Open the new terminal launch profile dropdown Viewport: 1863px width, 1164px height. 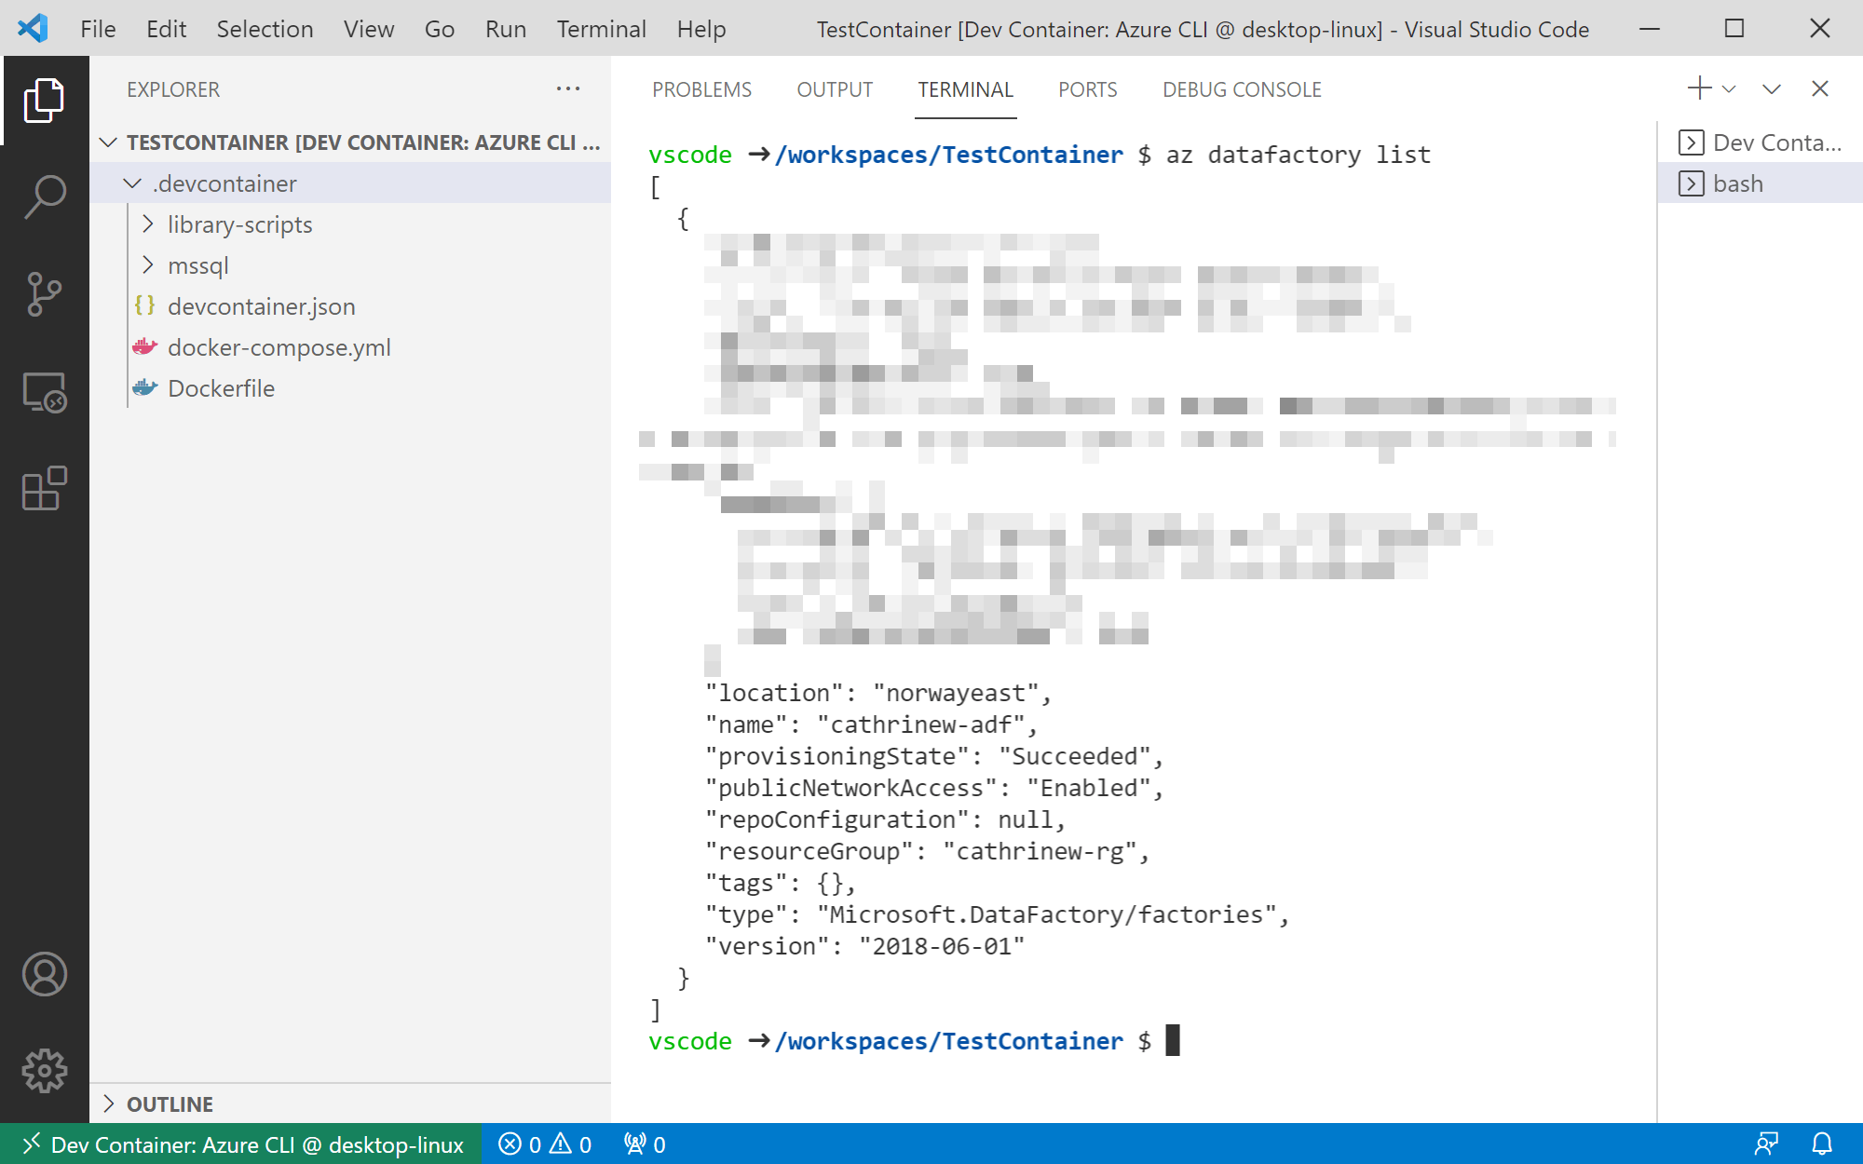(1730, 89)
